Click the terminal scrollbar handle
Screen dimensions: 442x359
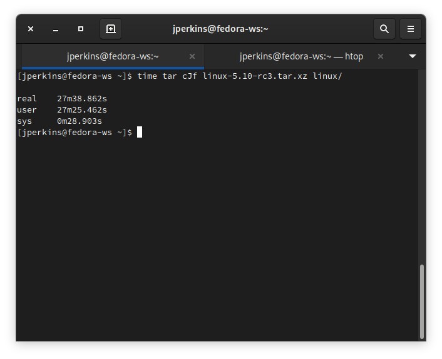pyautogui.click(x=422, y=301)
